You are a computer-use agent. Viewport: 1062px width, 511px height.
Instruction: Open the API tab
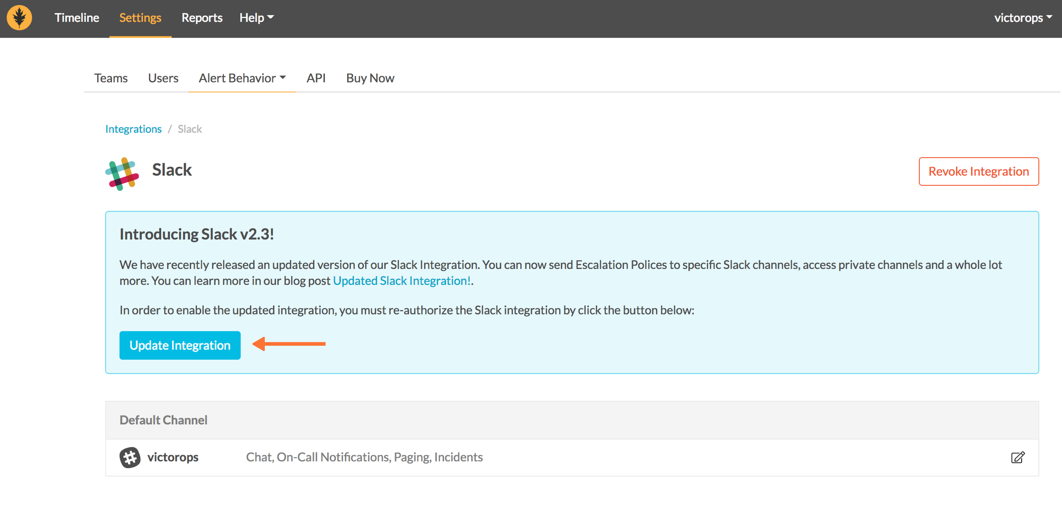316,78
